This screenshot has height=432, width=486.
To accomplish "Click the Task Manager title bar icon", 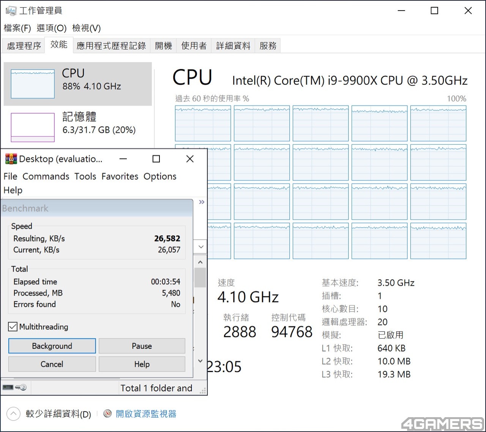I will click(11, 10).
